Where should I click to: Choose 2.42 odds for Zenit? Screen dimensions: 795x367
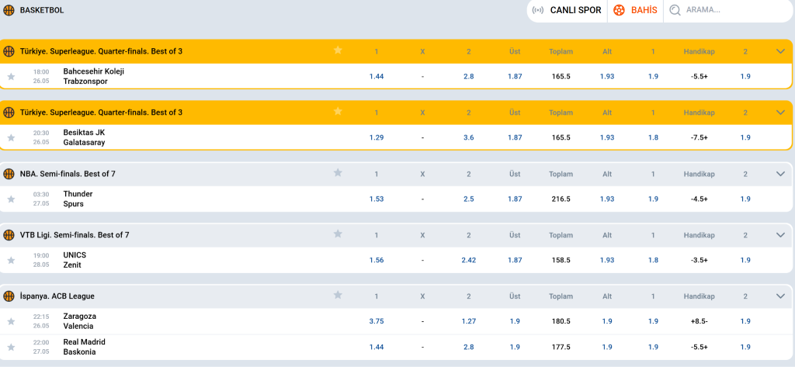[x=468, y=260]
